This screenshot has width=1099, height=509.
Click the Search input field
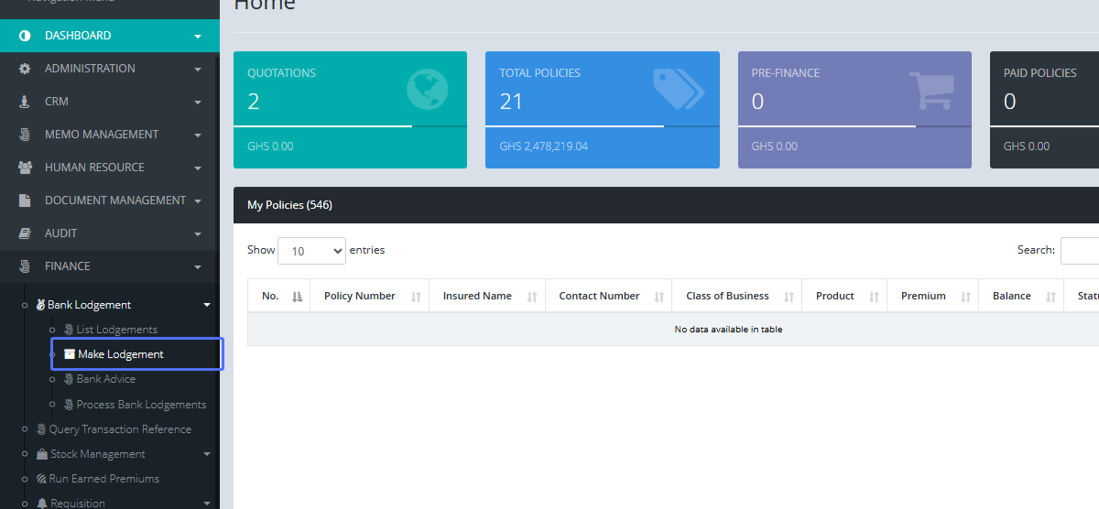(x=1079, y=251)
